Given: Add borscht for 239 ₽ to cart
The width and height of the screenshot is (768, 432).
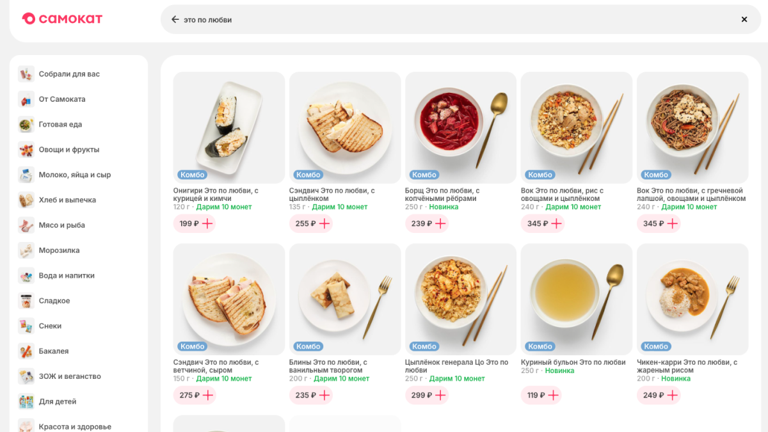Looking at the screenshot, I should [439, 223].
